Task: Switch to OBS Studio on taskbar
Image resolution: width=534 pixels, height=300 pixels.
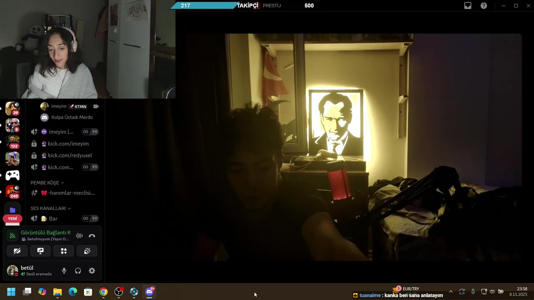Action: [x=119, y=292]
